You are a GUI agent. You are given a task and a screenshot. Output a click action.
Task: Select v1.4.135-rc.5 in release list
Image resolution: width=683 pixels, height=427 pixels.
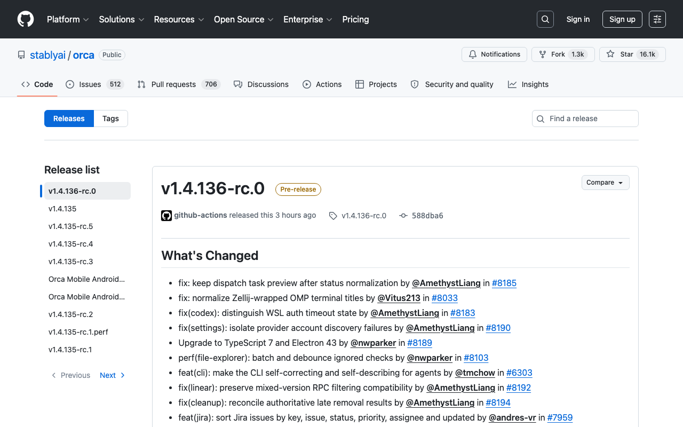[x=88, y=226]
